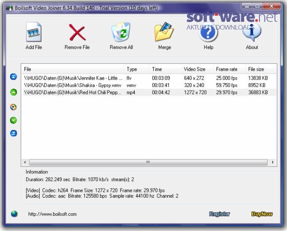Viewport: 287px width, 231px height.
Task: Click the 1272 x 720 video size cell in the list
Action: click(x=195, y=92)
